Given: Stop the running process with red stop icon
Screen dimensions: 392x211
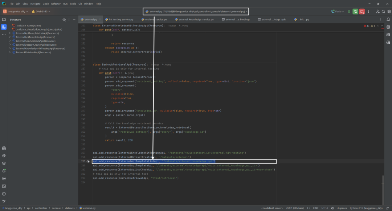Looking at the screenshot, I should tap(362, 11).
